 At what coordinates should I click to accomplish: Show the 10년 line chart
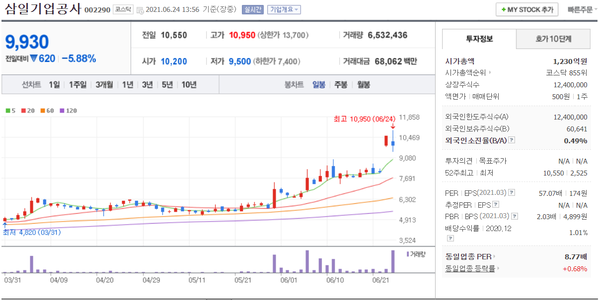[x=189, y=85]
